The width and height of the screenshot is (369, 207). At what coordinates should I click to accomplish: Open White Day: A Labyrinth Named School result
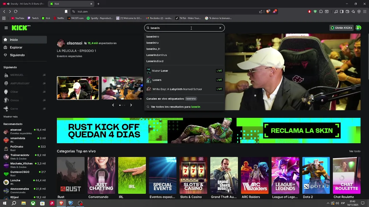tap(184, 89)
